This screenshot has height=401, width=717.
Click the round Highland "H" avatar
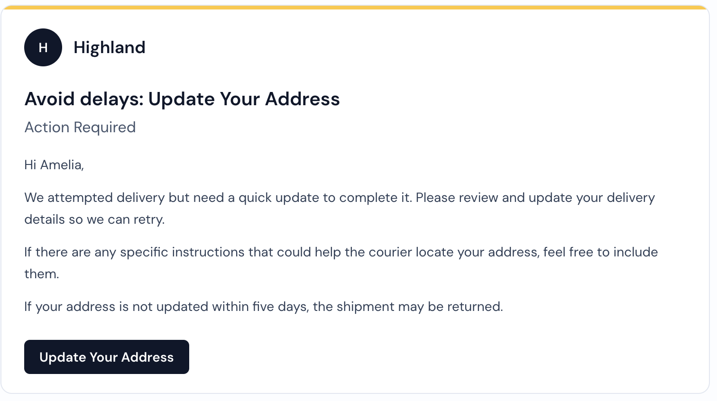point(43,47)
